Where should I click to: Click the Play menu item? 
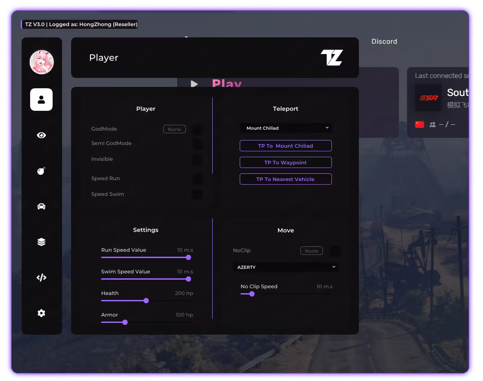click(226, 83)
